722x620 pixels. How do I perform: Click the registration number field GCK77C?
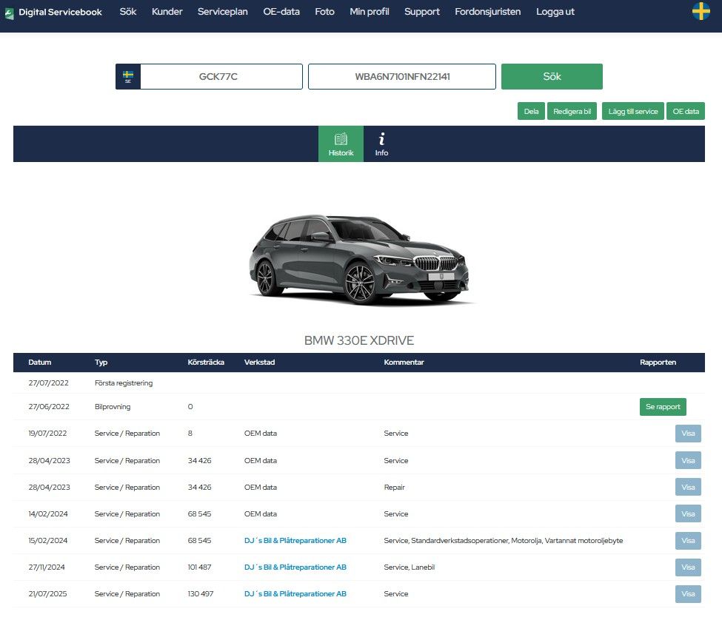[221, 77]
